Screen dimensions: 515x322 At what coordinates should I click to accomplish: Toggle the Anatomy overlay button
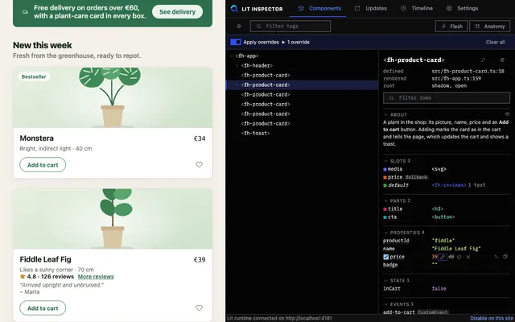tap(489, 27)
